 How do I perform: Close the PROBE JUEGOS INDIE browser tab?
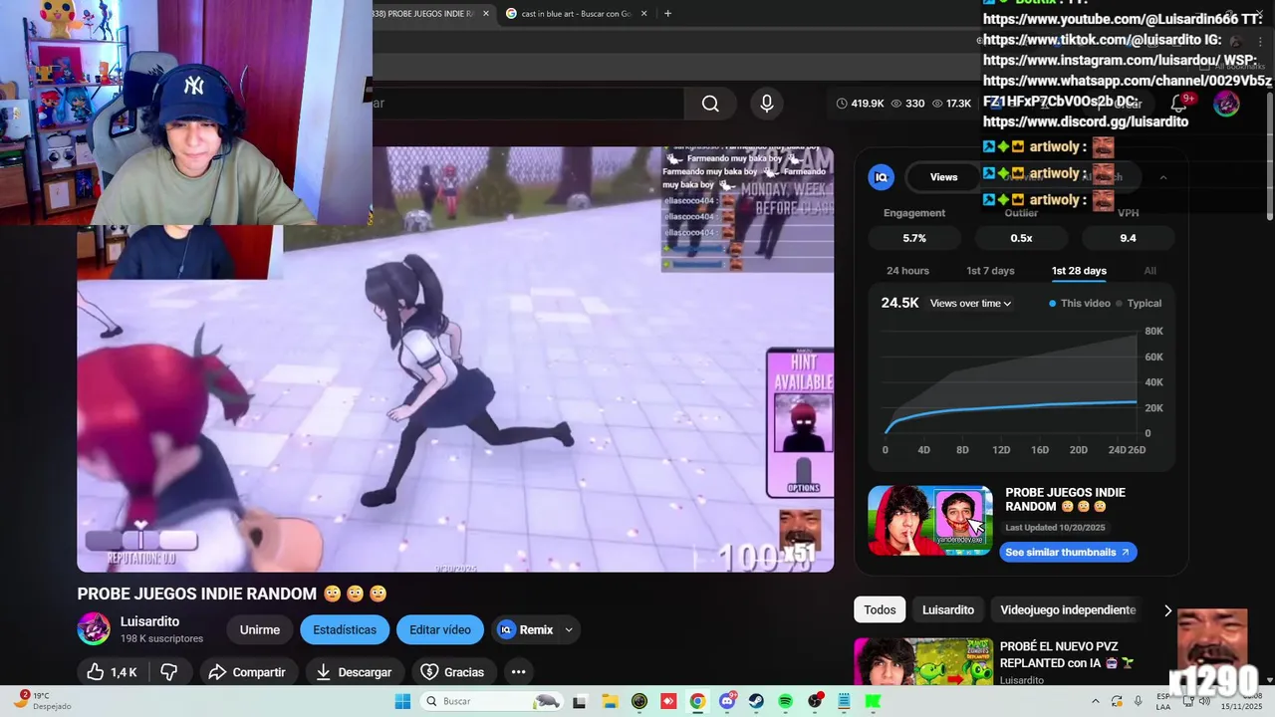click(485, 13)
